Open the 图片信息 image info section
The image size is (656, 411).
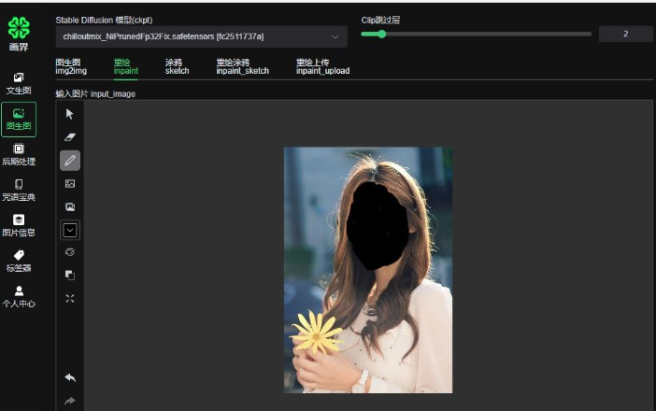tap(19, 226)
